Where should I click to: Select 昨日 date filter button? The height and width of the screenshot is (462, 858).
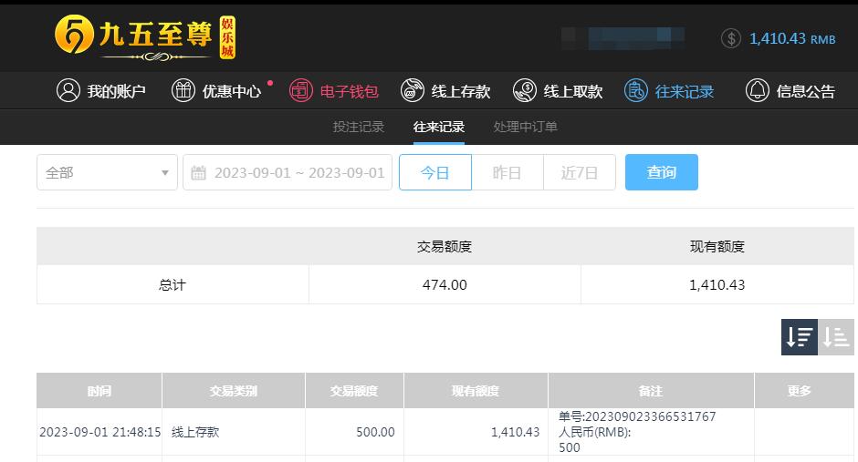(507, 172)
